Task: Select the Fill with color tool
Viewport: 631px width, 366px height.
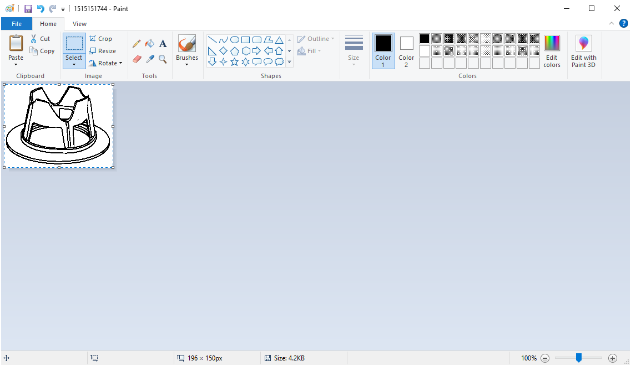Action: (150, 43)
